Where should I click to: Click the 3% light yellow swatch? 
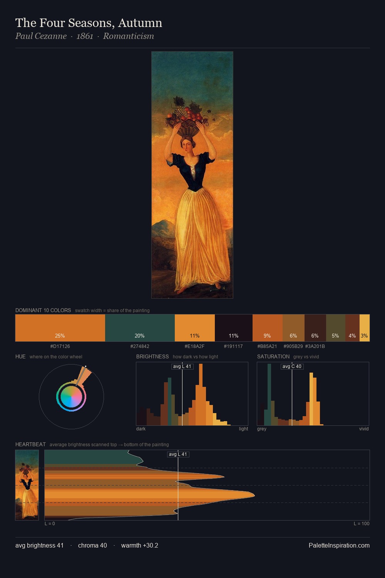pos(365,328)
